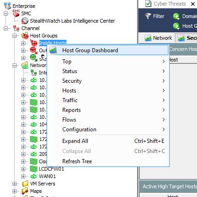This screenshot has height=197, width=197.
Task: Click the Outside Hosts group icon
Action: click(34, 50)
